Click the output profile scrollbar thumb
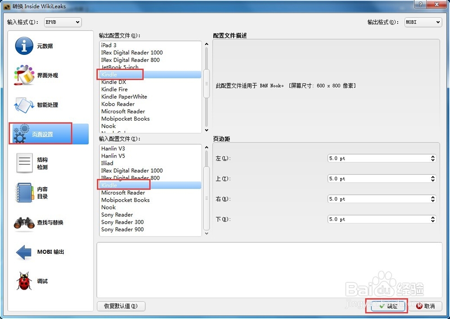 (x=207, y=84)
